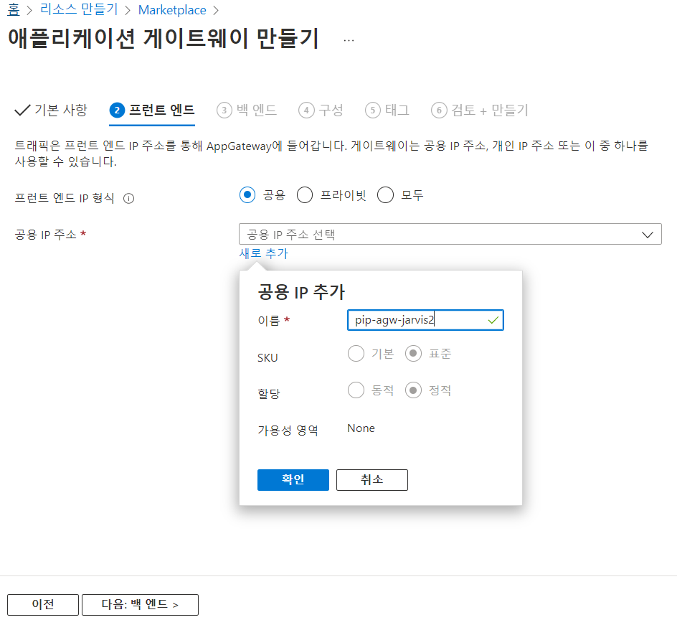Go to the 기본 사항 tab
The width and height of the screenshot is (677, 625).
(51, 110)
